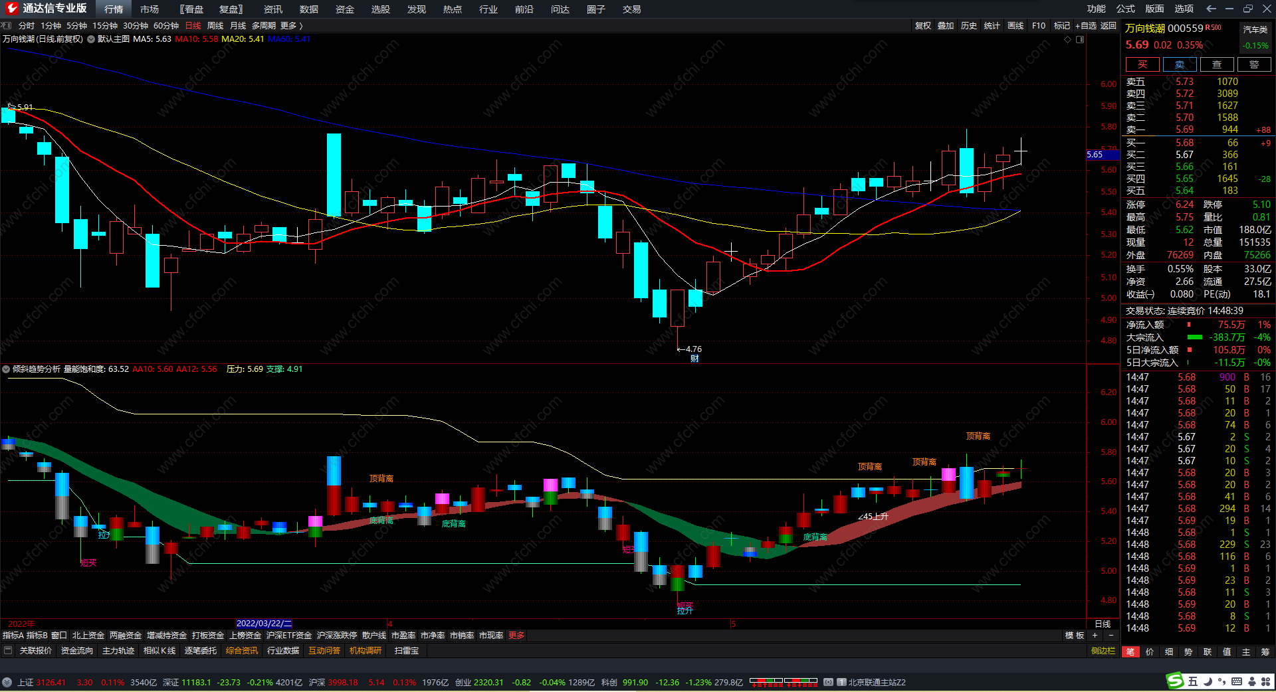Image resolution: width=1276 pixels, height=692 pixels.
Task: Toggle the 复权 price adjustment button
Action: [923, 26]
